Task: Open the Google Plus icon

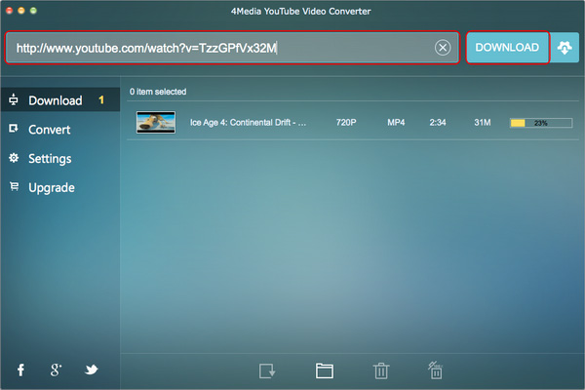Action: point(57,370)
